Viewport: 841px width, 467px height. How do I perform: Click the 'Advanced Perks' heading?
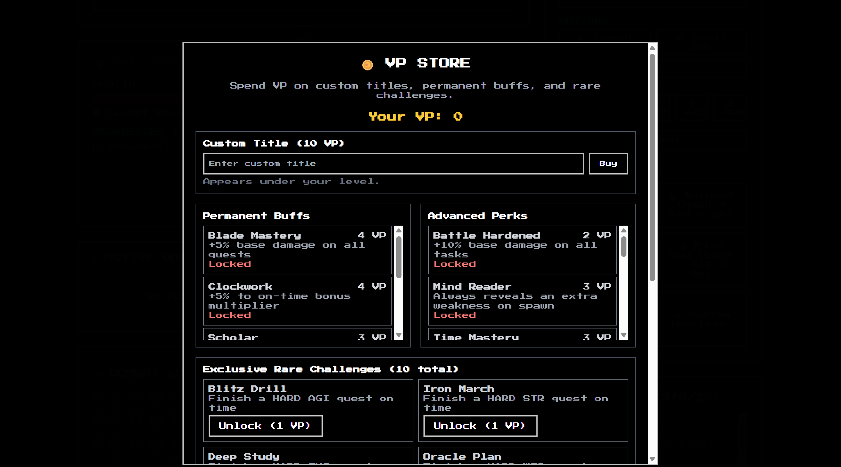(x=477, y=216)
